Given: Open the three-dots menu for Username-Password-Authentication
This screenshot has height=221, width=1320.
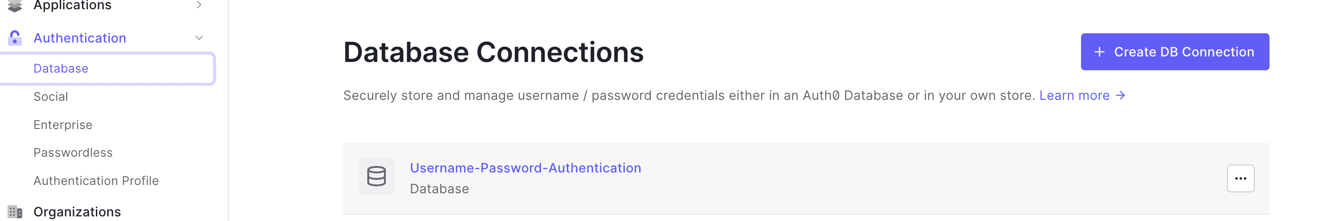Looking at the screenshot, I should [1240, 178].
